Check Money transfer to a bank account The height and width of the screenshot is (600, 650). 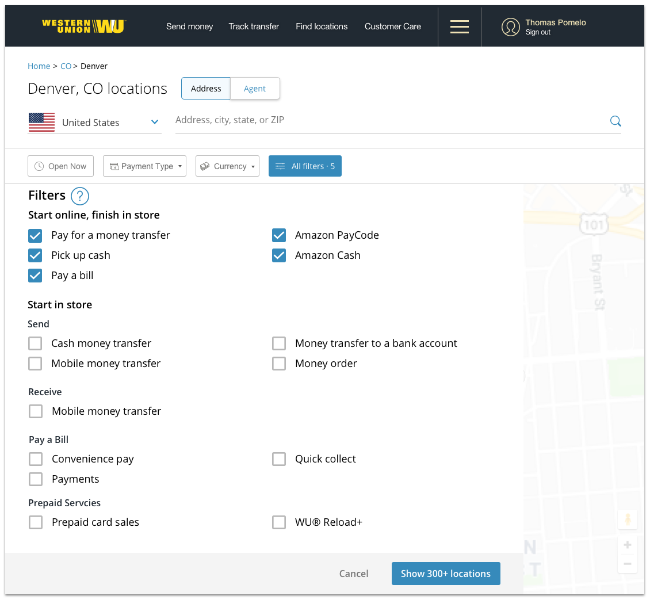[279, 343]
